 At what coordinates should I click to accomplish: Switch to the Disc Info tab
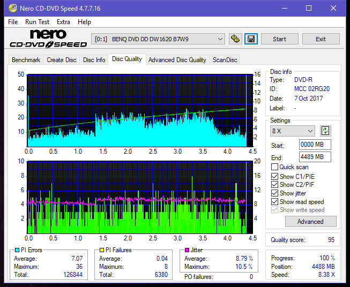point(94,60)
